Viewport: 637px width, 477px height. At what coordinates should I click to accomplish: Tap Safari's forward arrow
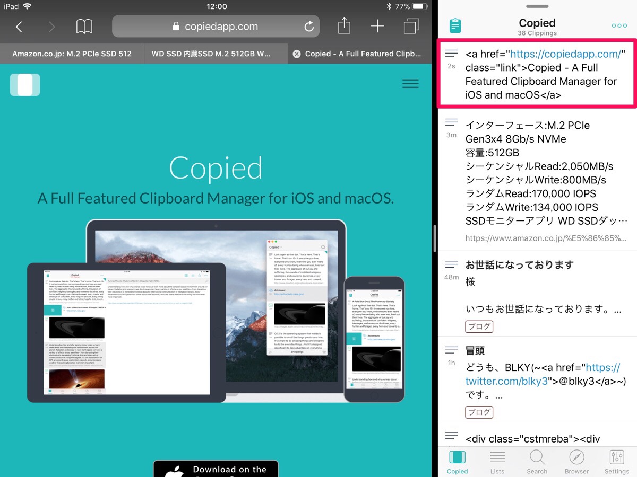tap(51, 26)
